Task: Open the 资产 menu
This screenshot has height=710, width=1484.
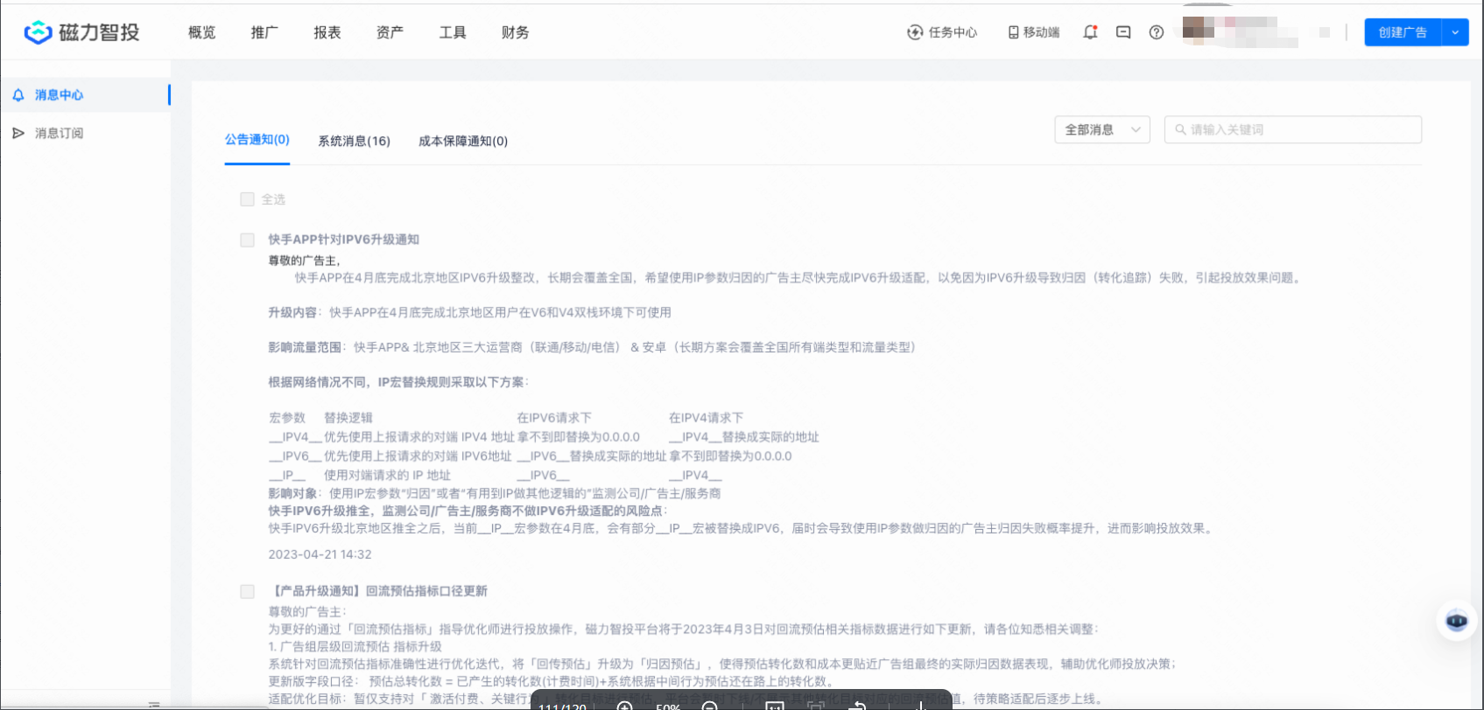Action: 390,32
